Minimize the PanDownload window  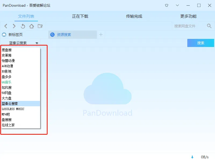[x=188, y=5]
